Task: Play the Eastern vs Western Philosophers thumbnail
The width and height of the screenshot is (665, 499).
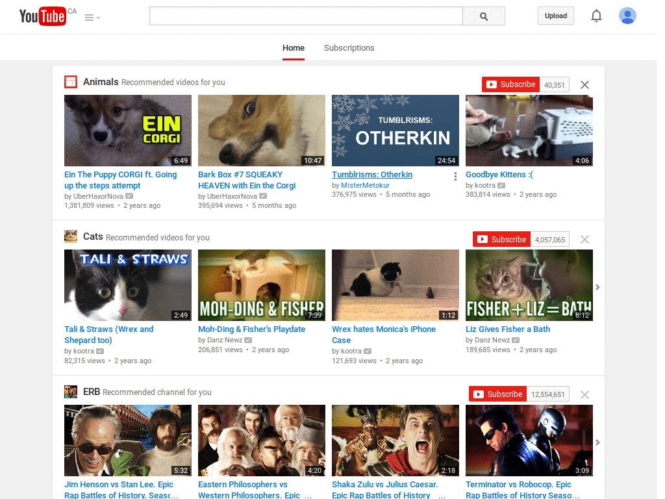Action: click(262, 441)
